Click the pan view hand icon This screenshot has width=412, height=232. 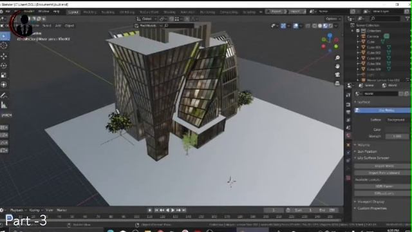pyautogui.click(x=337, y=66)
